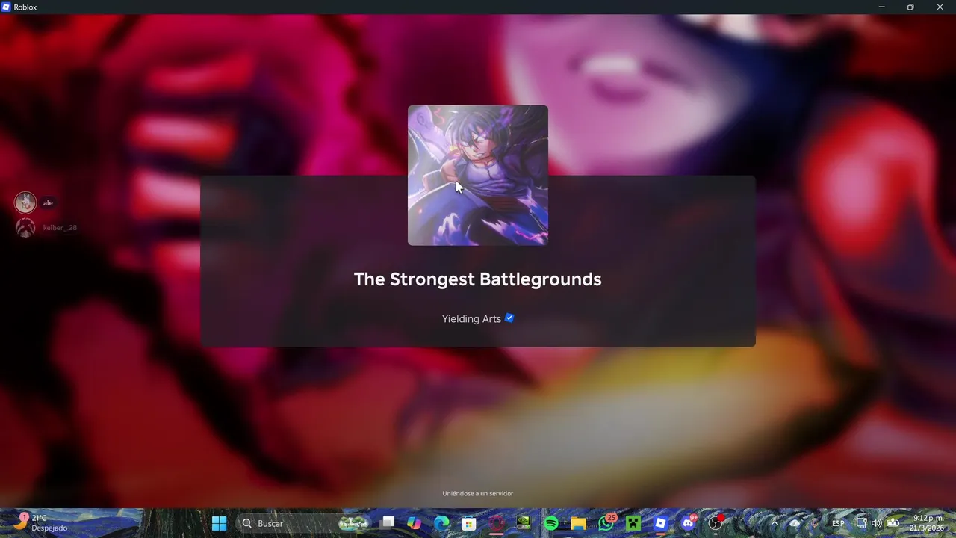Open the clock showing 9:12 p. m.

pyautogui.click(x=928, y=523)
